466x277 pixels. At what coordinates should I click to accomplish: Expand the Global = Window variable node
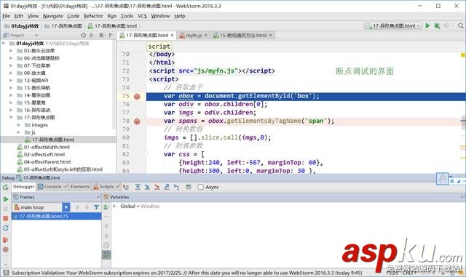tap(114, 206)
